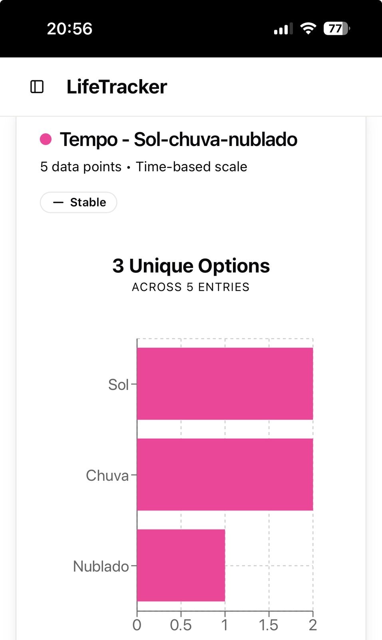Tap the pink tracker color dot
This screenshot has height=640, width=382.
[46, 139]
